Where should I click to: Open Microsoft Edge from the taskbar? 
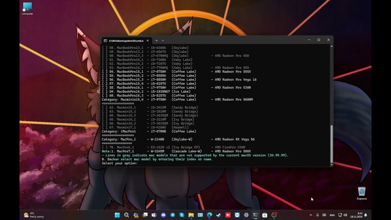(210, 215)
